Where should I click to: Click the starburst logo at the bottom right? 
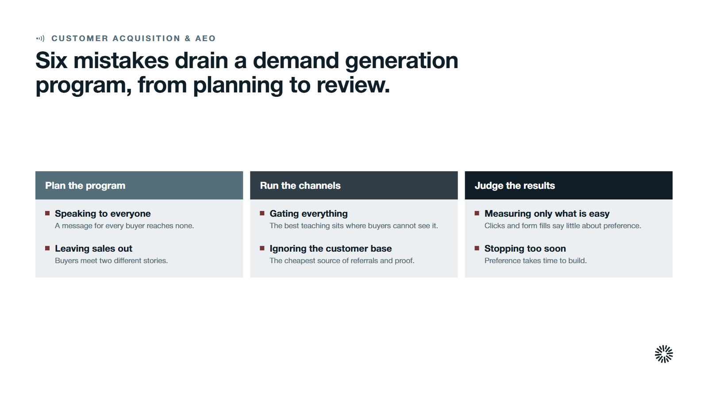tap(664, 354)
